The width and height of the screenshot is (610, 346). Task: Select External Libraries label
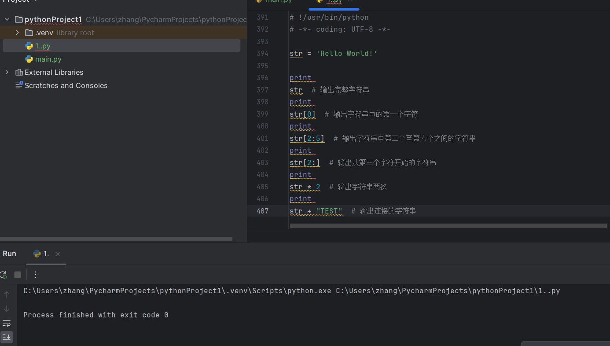pyautogui.click(x=54, y=72)
